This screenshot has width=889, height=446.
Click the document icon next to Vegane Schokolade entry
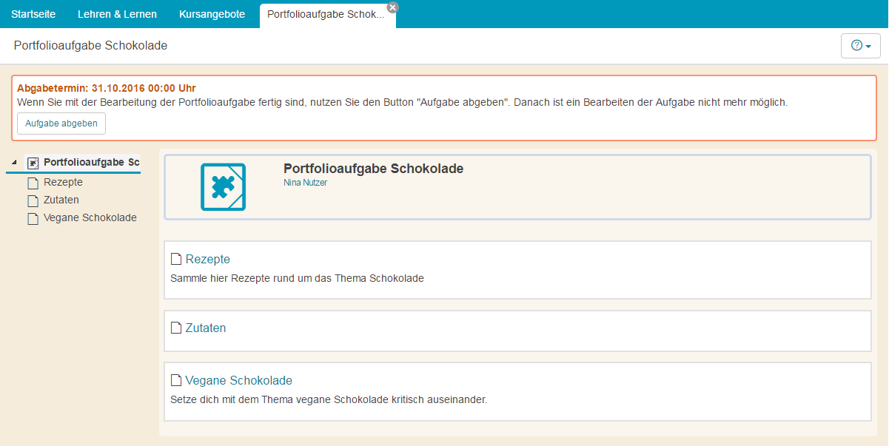click(176, 379)
